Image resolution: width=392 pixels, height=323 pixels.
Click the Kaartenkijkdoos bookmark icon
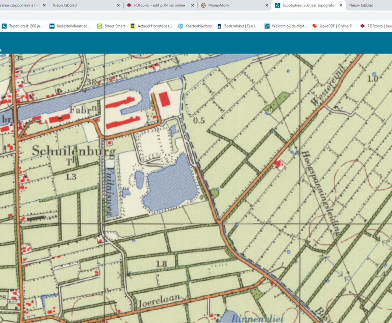pos(180,26)
